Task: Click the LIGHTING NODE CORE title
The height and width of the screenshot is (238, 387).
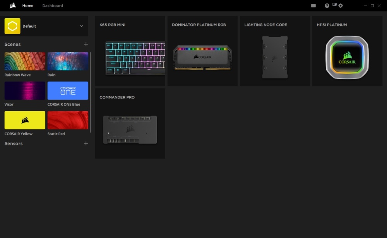Action: (265, 25)
